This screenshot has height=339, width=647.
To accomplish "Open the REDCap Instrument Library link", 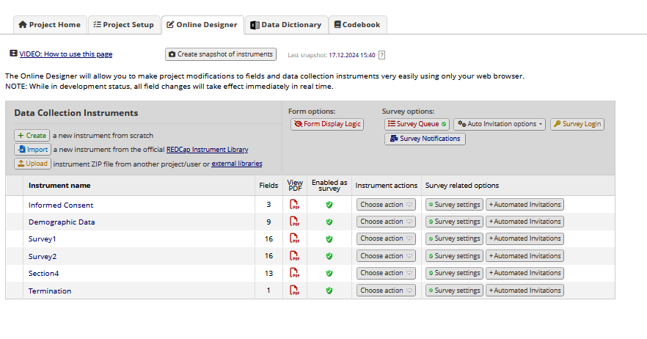I will pyautogui.click(x=207, y=150).
